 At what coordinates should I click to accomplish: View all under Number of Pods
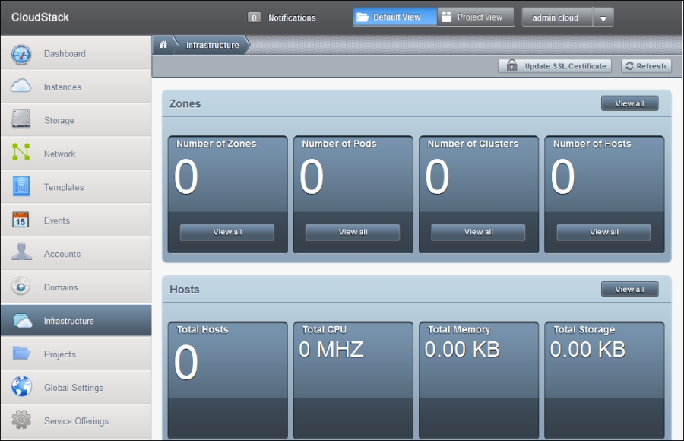tap(353, 232)
